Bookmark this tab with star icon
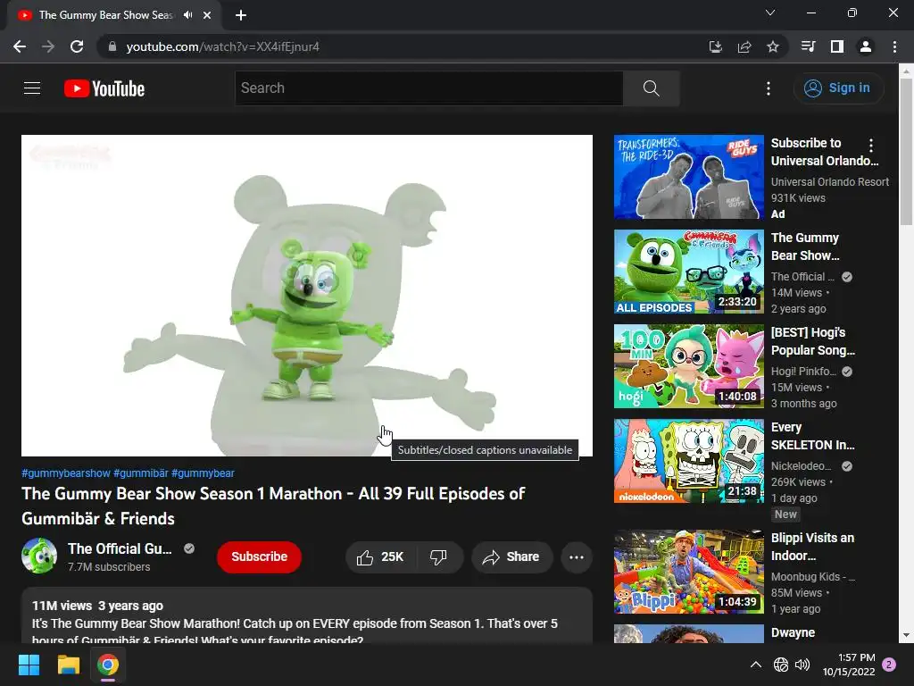The image size is (914, 686). (x=773, y=46)
